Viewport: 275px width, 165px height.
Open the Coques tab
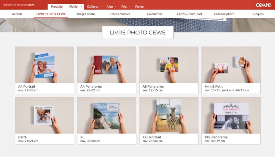click(x=258, y=14)
